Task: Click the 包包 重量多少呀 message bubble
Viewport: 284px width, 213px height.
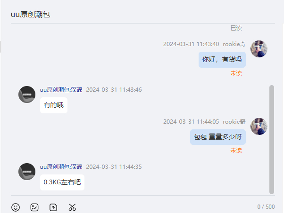Action: (x=218, y=137)
